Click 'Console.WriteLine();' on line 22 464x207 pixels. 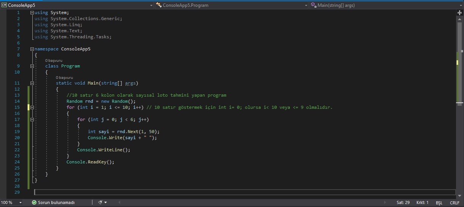[104, 150]
